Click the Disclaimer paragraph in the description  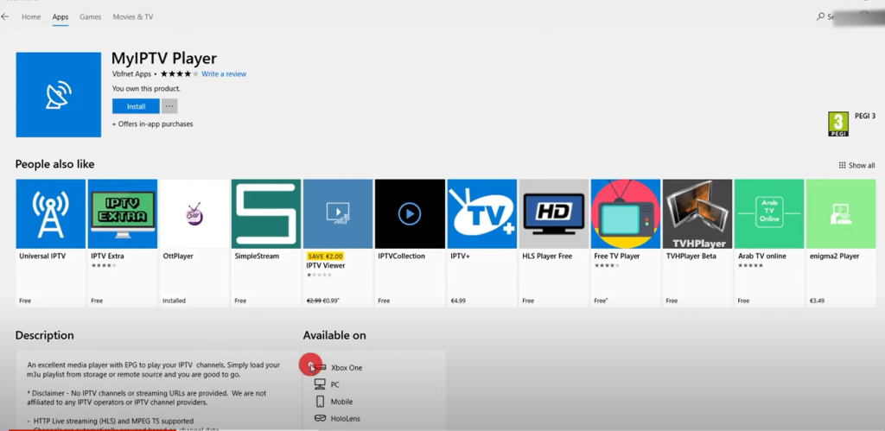(146, 397)
